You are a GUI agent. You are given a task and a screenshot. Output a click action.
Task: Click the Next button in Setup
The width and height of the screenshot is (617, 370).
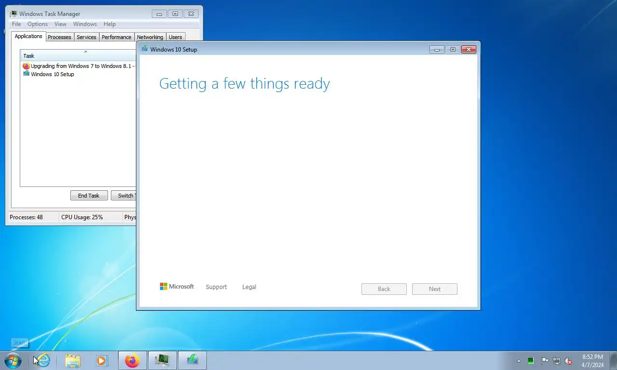pos(434,289)
